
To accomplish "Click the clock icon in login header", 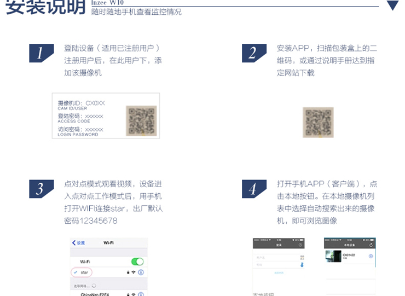I will tap(300, 244).
